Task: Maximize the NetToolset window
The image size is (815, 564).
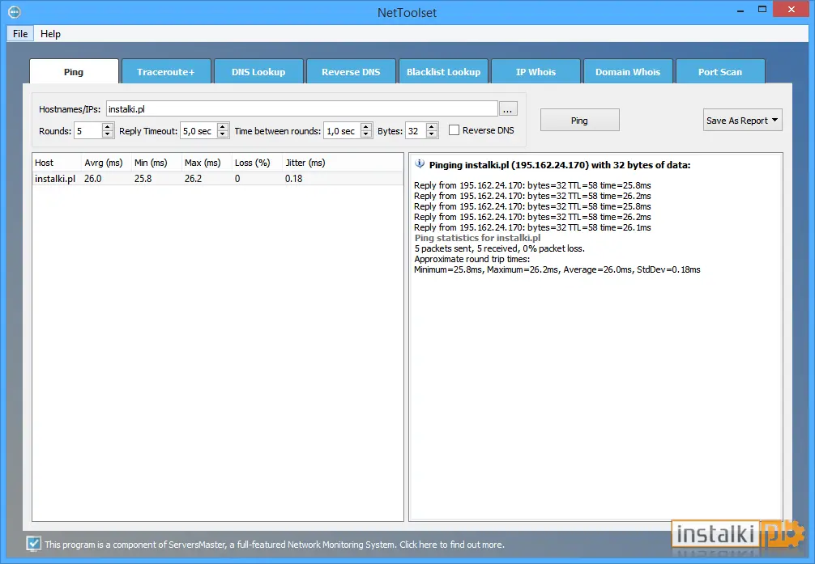Action: (762, 10)
